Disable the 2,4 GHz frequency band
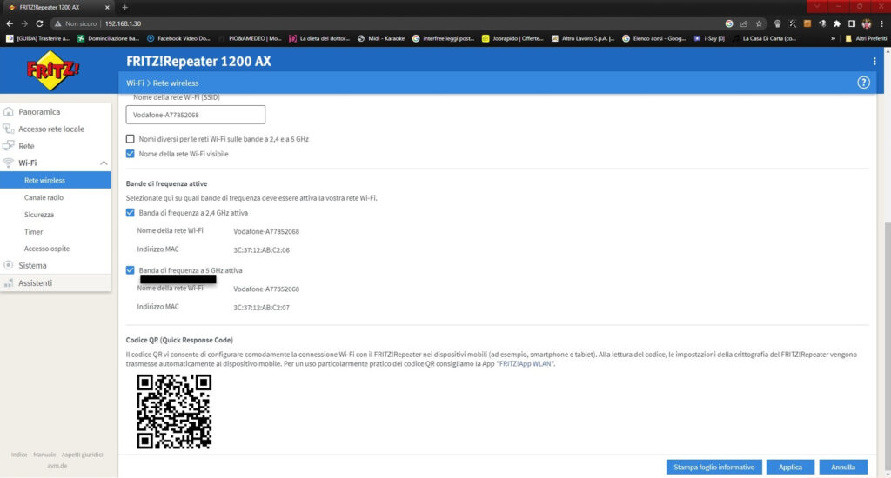 click(x=131, y=213)
